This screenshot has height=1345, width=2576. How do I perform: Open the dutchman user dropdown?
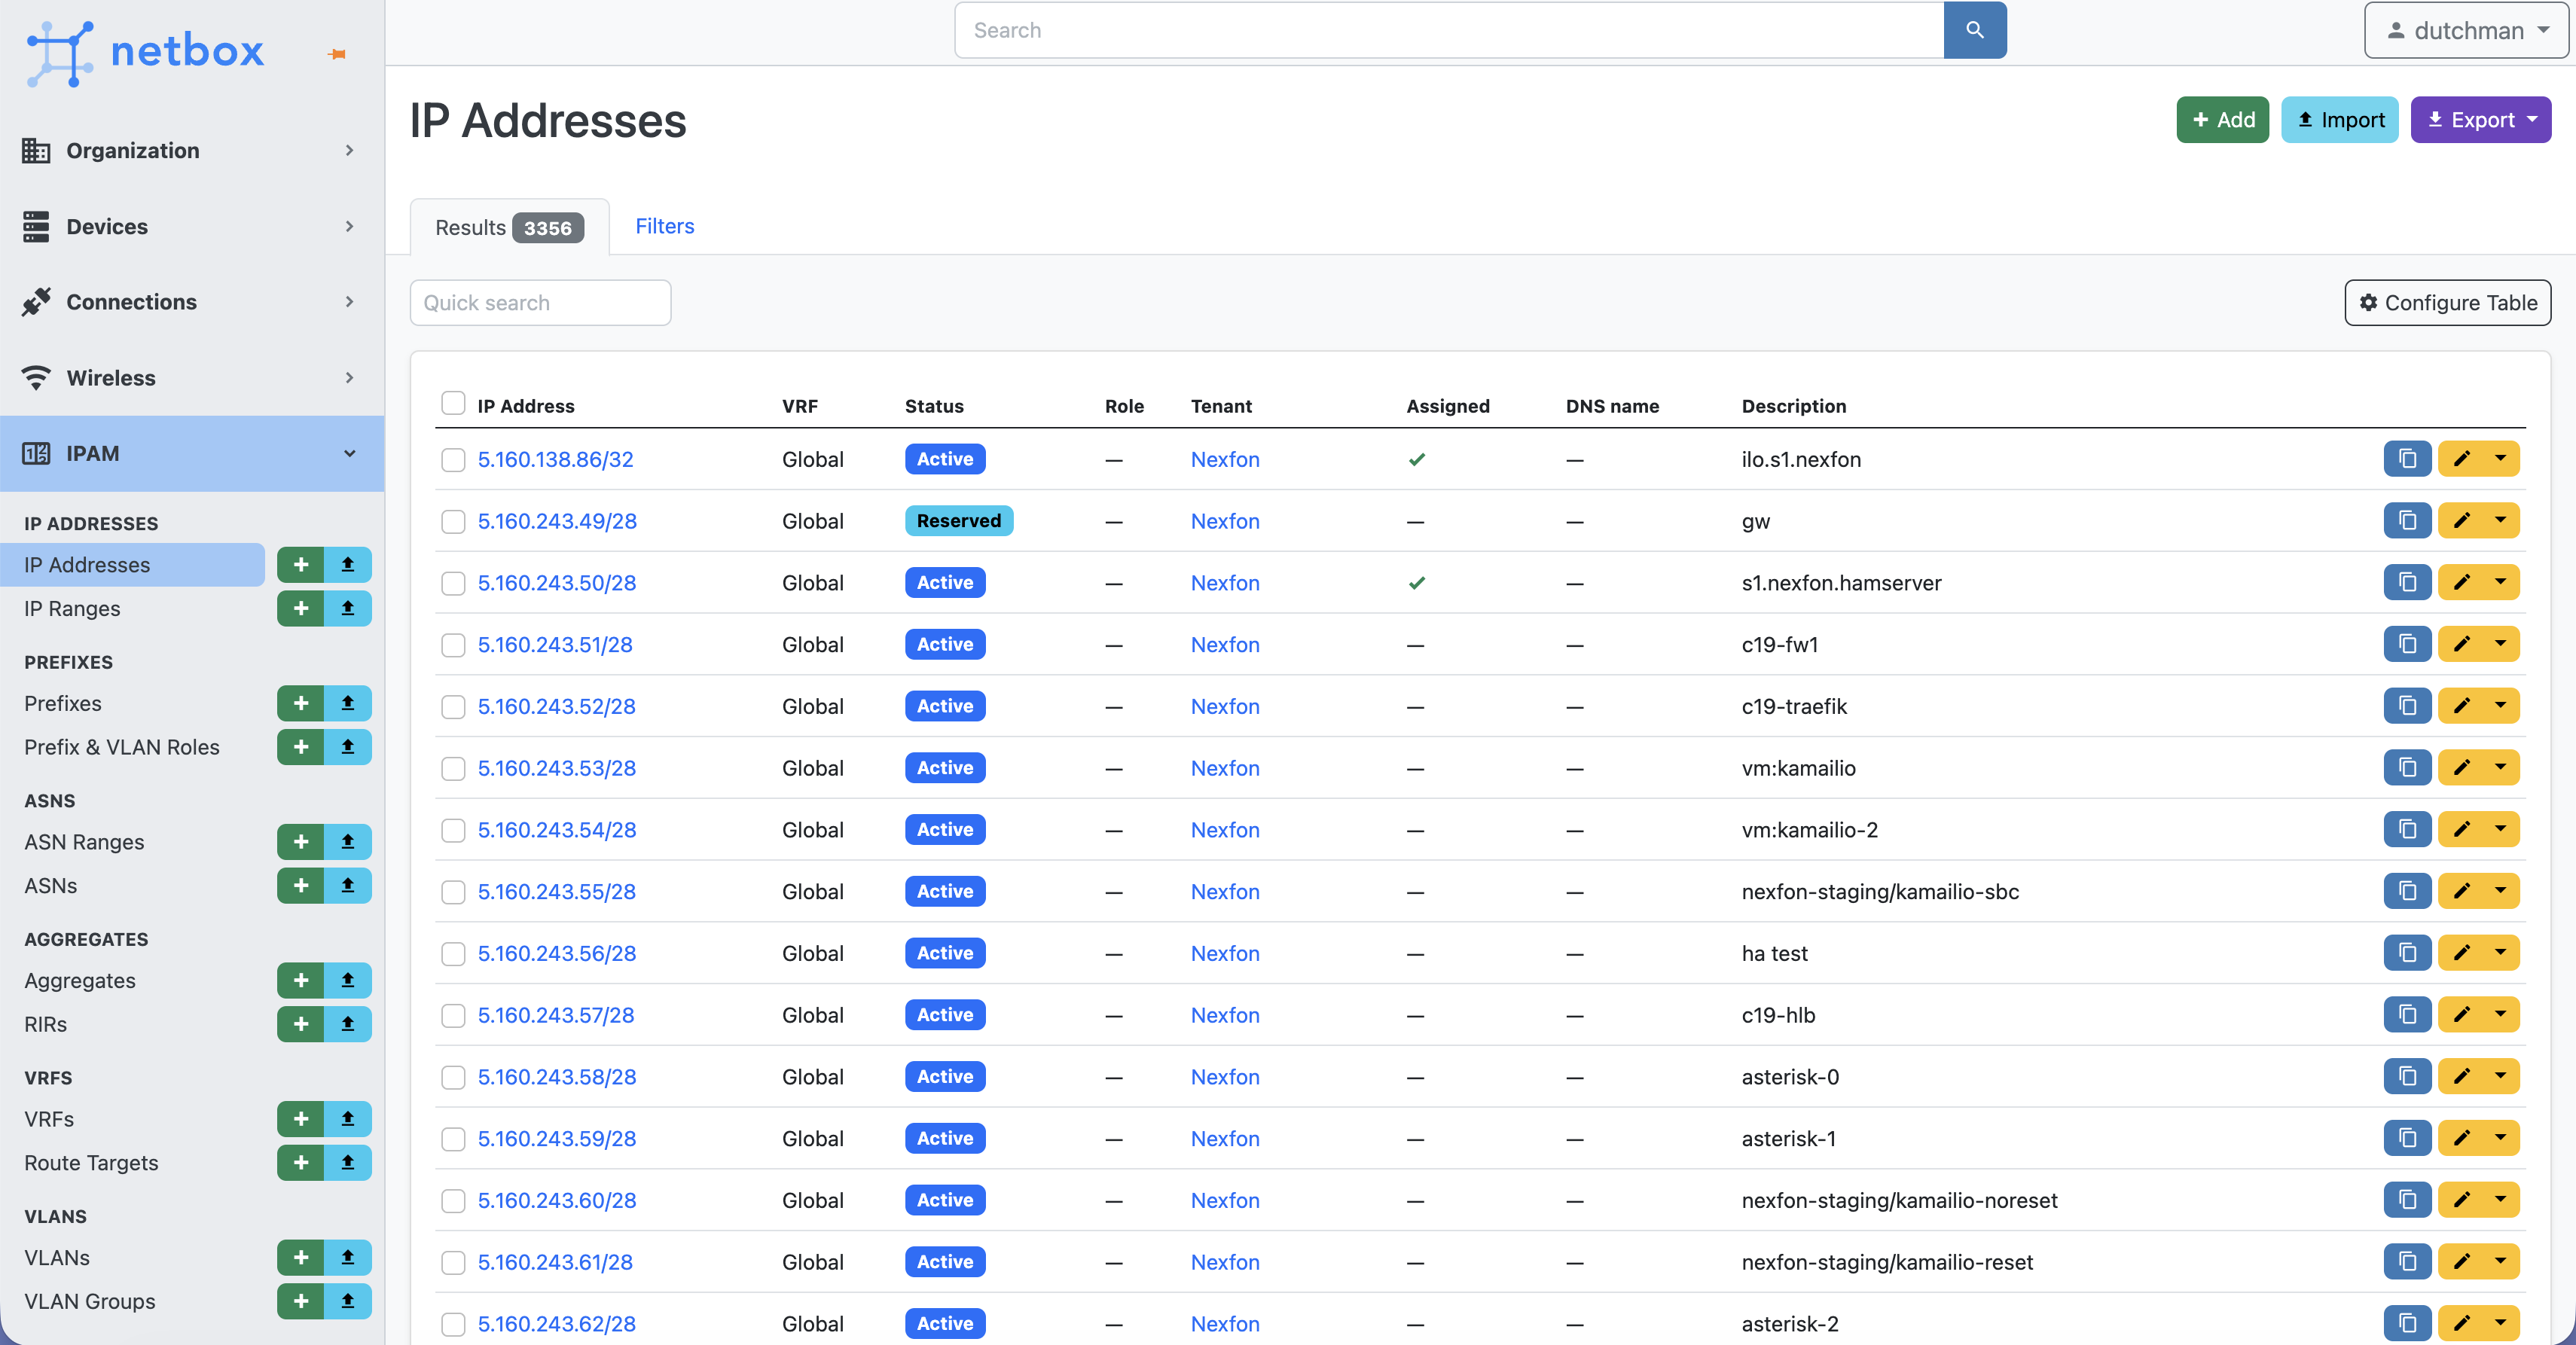click(2466, 30)
